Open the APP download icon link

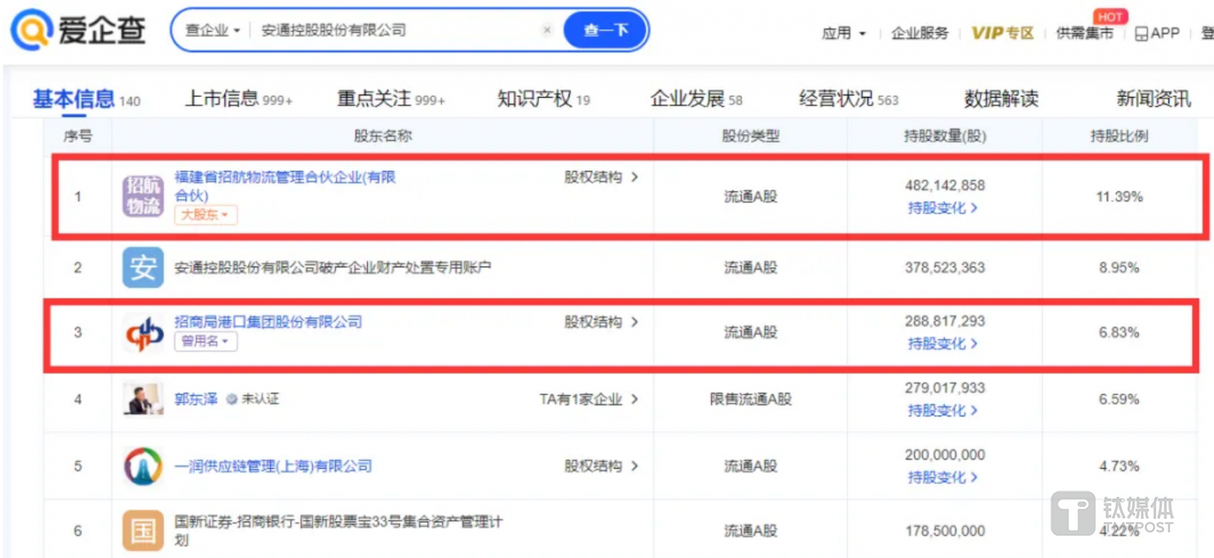(x=1157, y=33)
